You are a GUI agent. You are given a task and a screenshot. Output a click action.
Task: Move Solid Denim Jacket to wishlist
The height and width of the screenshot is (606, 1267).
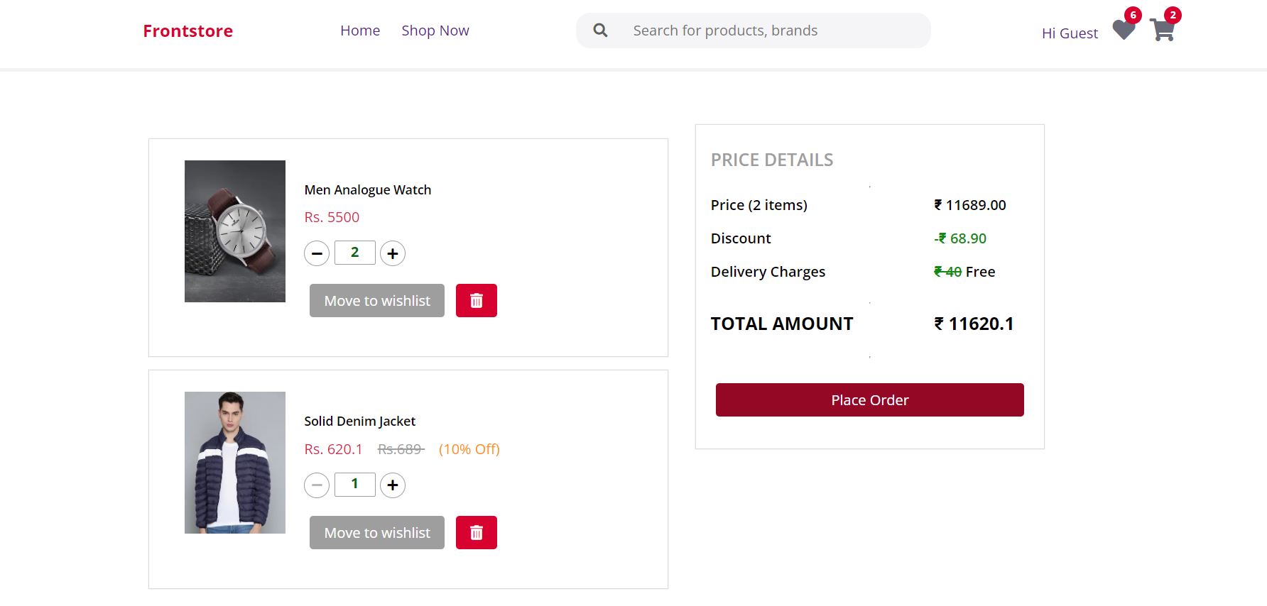tap(377, 533)
